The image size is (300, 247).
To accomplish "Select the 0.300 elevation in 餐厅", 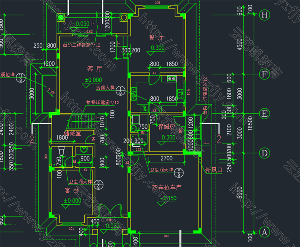I will (x=158, y=48).
